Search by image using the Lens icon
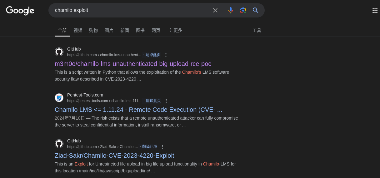Viewport: 380px width, 178px height. point(243,10)
